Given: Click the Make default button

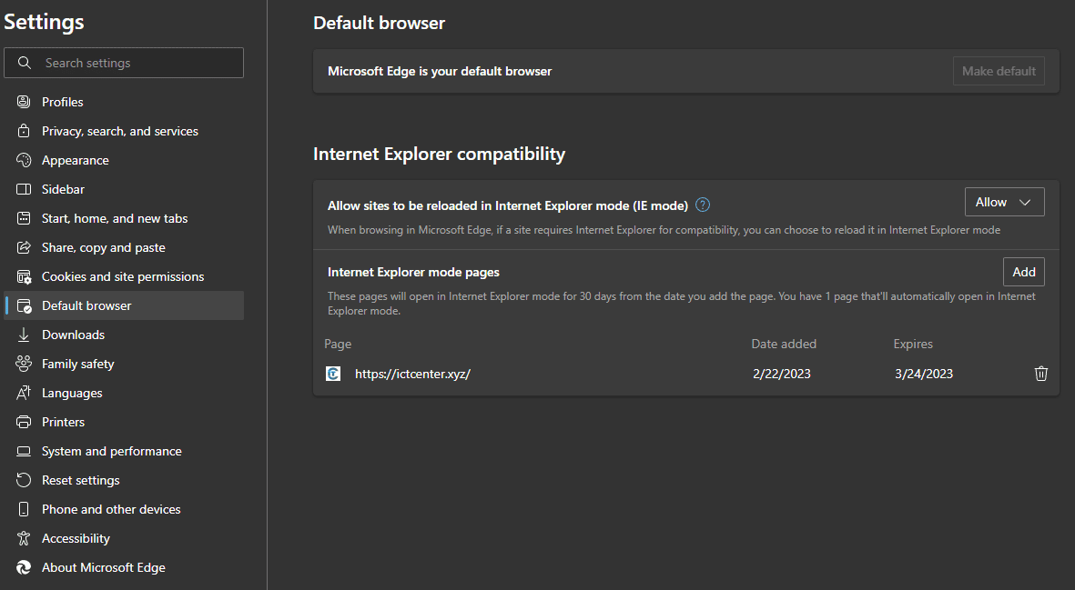Looking at the screenshot, I should click(x=999, y=70).
